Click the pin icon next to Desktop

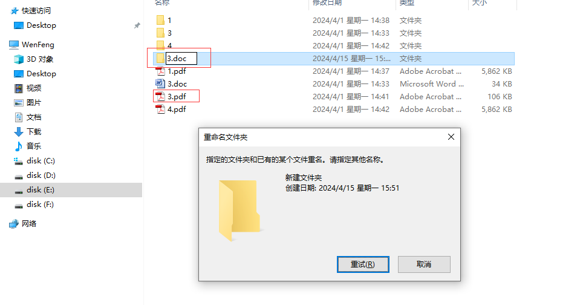pyautogui.click(x=137, y=25)
